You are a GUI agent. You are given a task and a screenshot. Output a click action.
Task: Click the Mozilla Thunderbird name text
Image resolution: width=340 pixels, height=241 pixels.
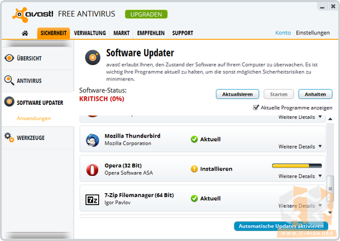132,136
